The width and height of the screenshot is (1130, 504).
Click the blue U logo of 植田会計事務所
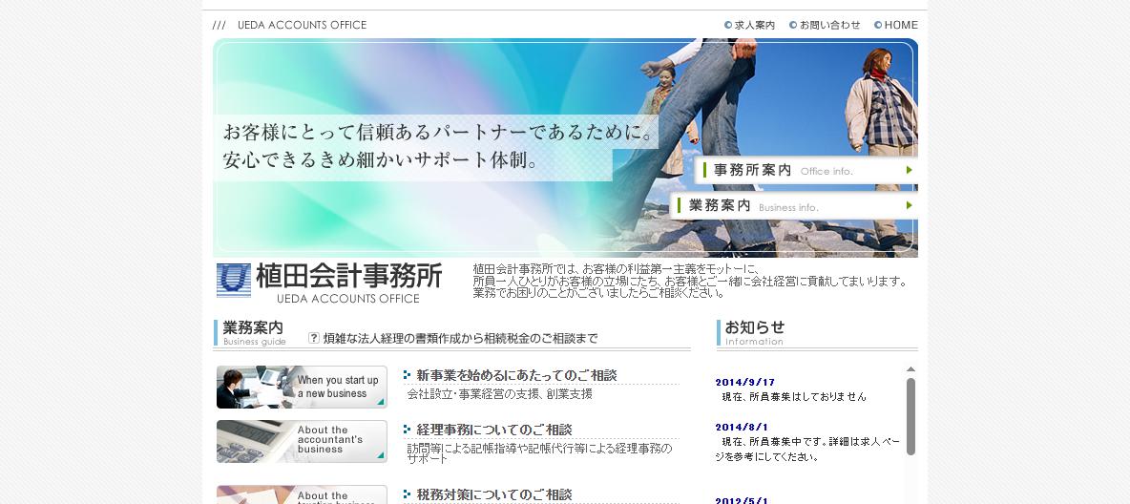click(x=234, y=281)
